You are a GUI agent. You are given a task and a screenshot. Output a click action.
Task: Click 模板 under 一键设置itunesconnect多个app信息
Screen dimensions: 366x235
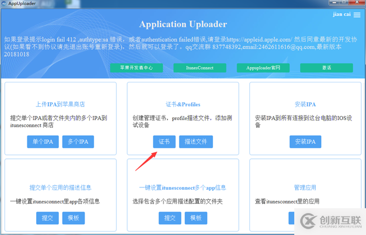pos(196,218)
